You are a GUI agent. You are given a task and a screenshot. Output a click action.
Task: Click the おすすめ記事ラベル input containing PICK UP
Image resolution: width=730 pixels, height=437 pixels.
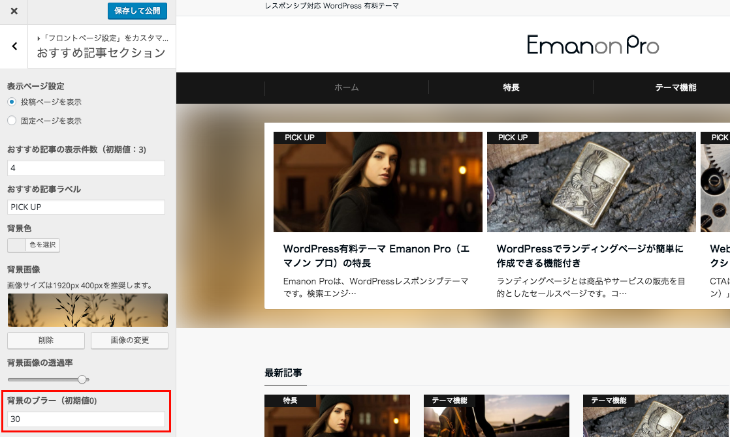(x=86, y=207)
